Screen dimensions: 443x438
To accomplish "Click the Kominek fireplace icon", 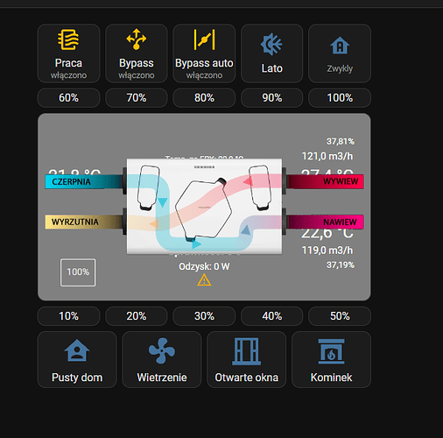I will 331,351.
